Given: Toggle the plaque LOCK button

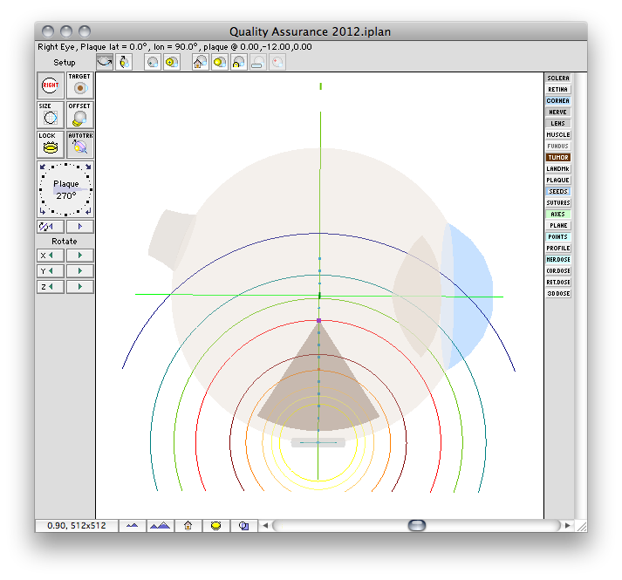Looking at the screenshot, I should click(51, 145).
